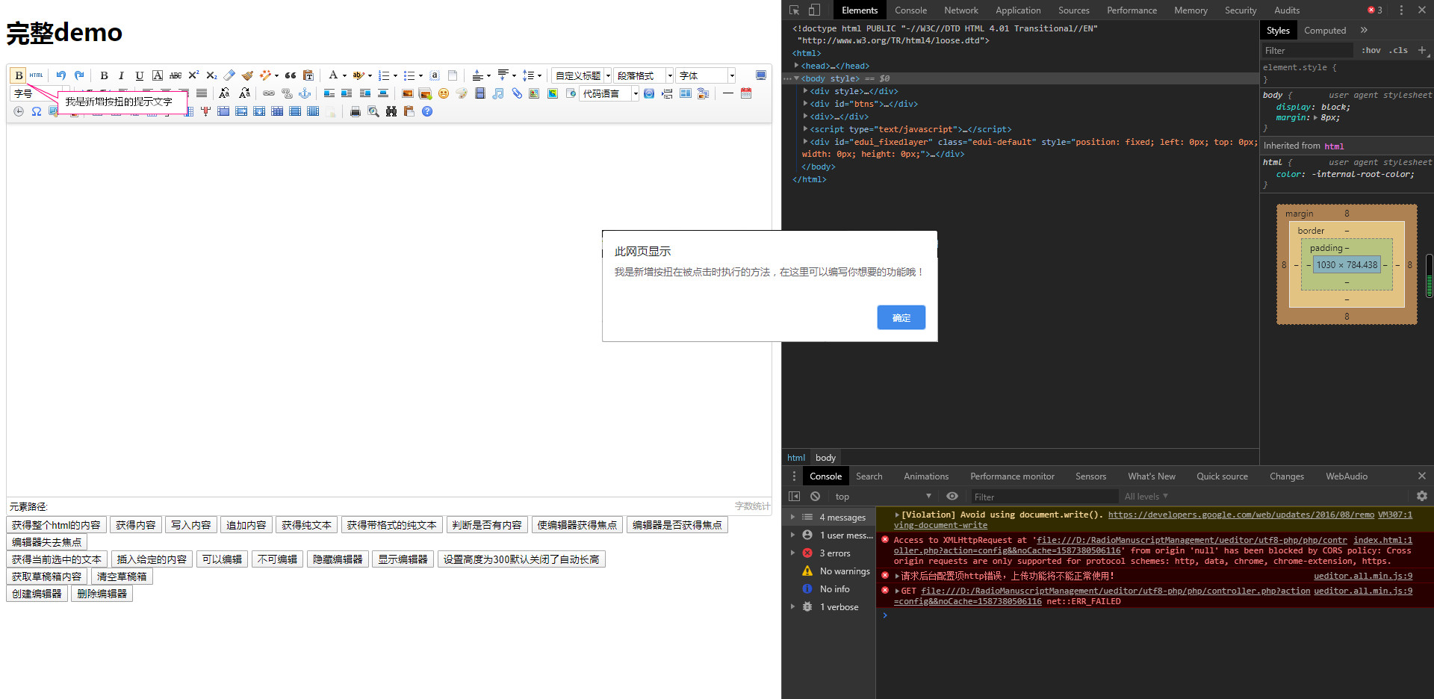Open the scrawl palette tool

462,93
